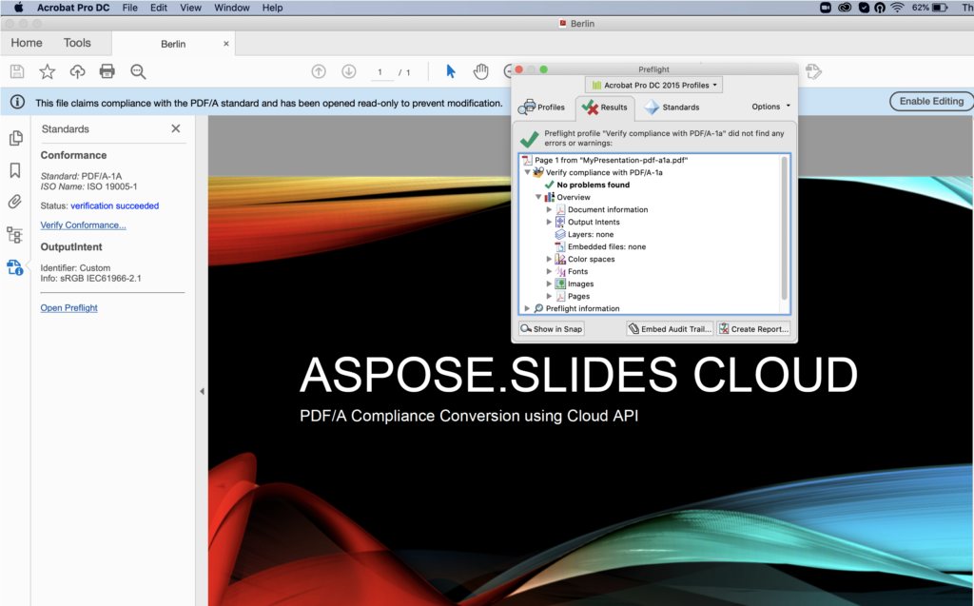Click the Print file toolbar icon
The width and height of the screenshot is (974, 606).
107,71
